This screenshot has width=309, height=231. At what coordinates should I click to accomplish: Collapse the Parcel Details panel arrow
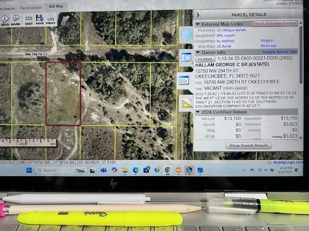pyautogui.click(x=198, y=15)
